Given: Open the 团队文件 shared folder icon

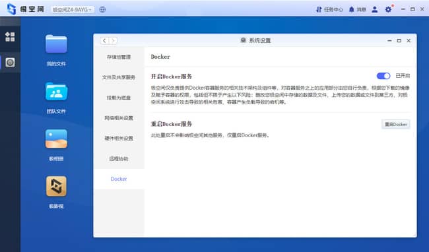Looking at the screenshot, I should (56, 92).
